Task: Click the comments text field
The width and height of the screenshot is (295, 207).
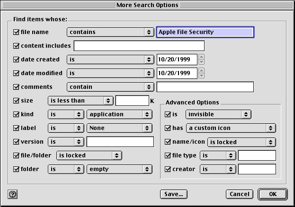Action: tap(205, 87)
